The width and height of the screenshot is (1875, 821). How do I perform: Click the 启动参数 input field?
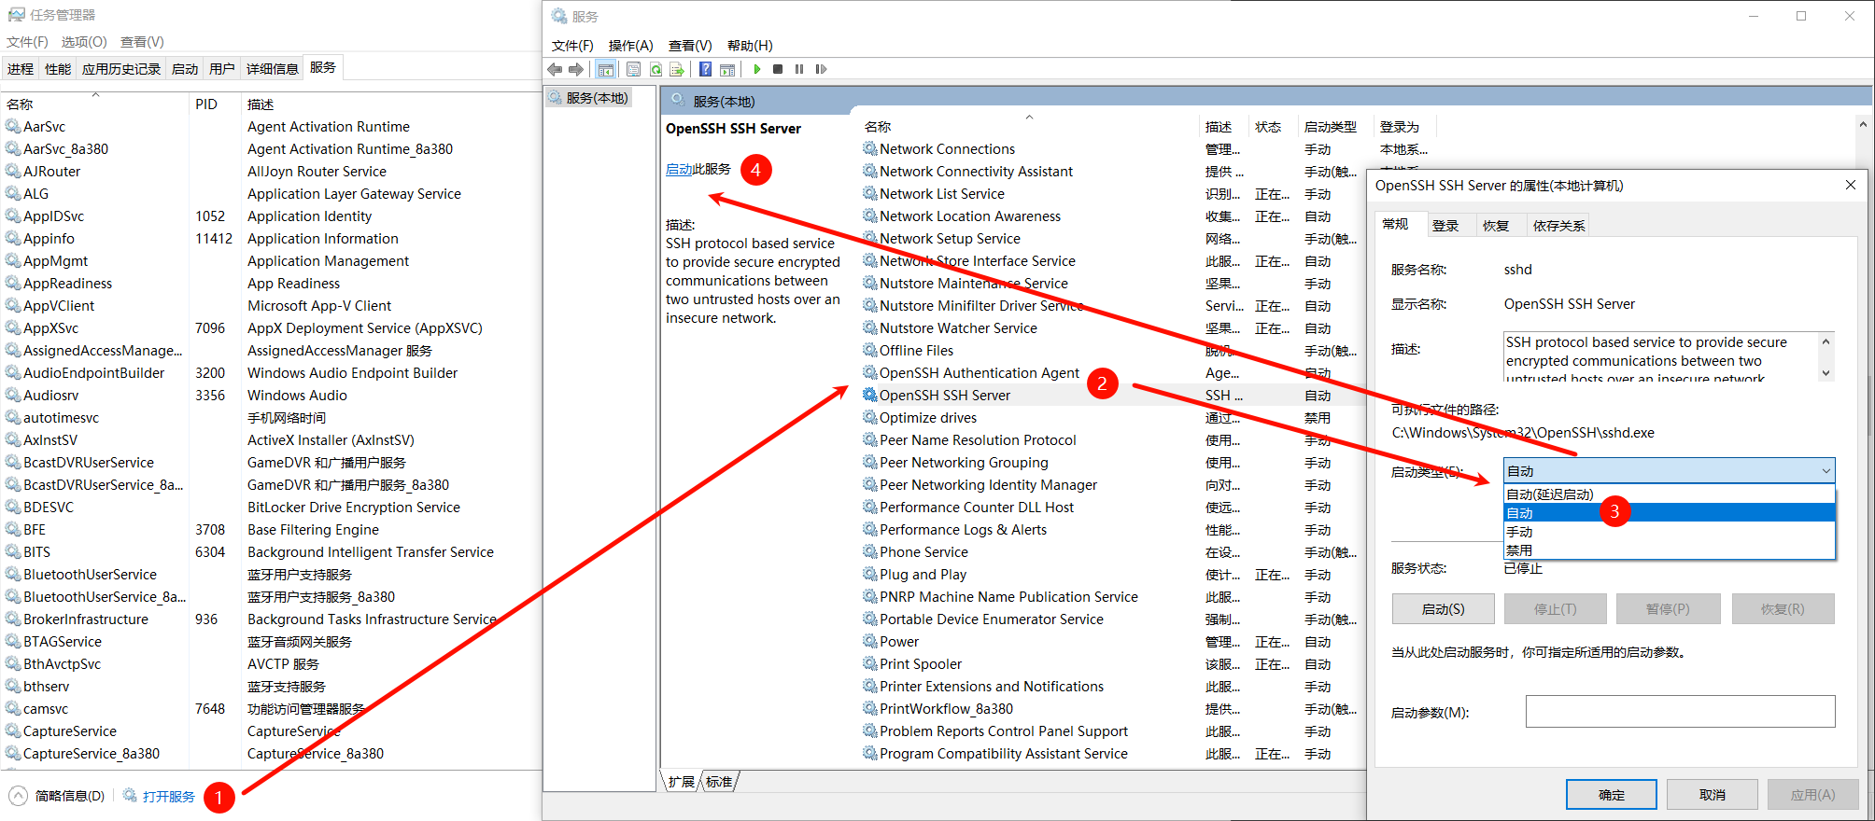1679,712
